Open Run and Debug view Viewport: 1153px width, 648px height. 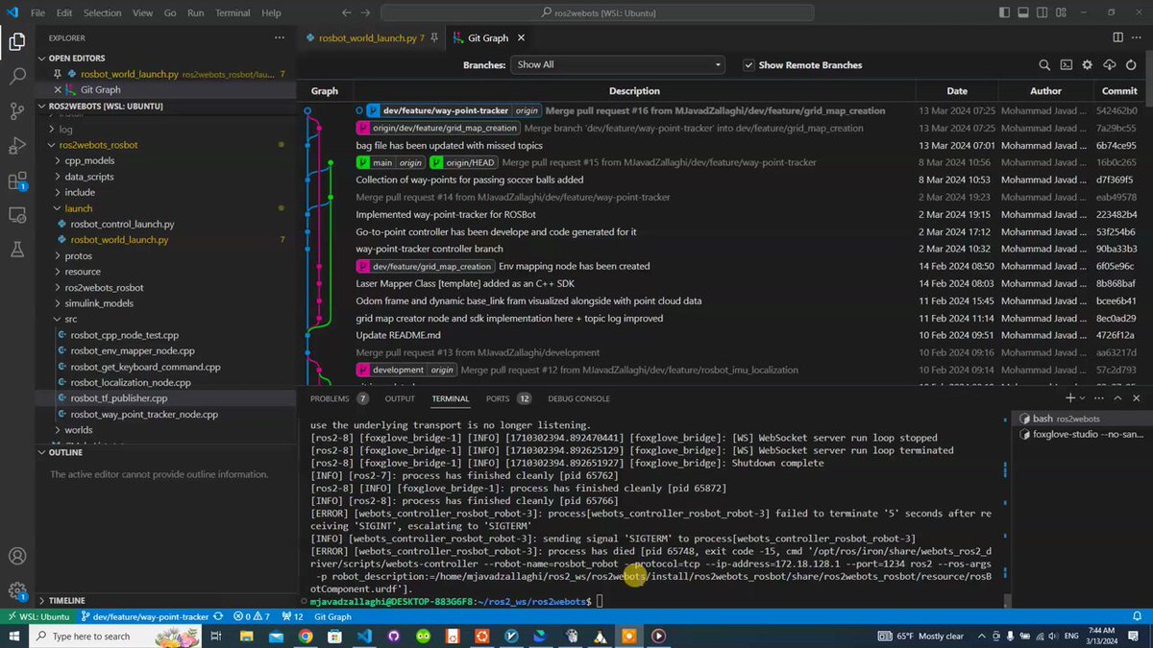tap(17, 145)
